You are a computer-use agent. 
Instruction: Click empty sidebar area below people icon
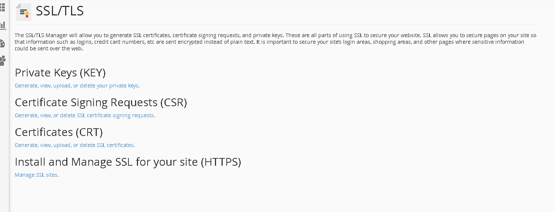[x=4, y=140]
